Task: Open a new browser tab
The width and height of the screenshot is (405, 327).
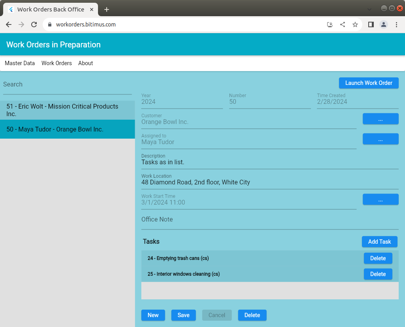Action: (107, 9)
